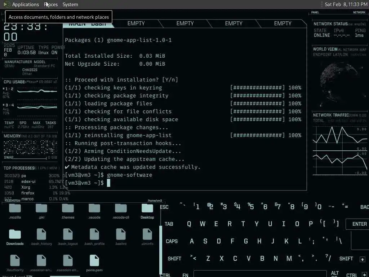Image resolution: width=369 pixels, height=277 pixels.
Task: Open the .vscode folder
Action: (94, 211)
